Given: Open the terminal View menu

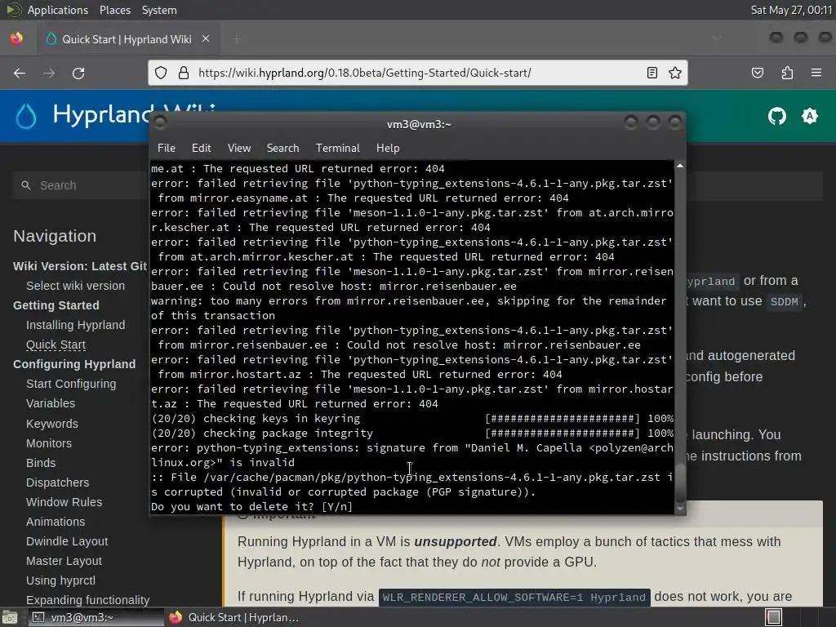Looking at the screenshot, I should pos(239,149).
